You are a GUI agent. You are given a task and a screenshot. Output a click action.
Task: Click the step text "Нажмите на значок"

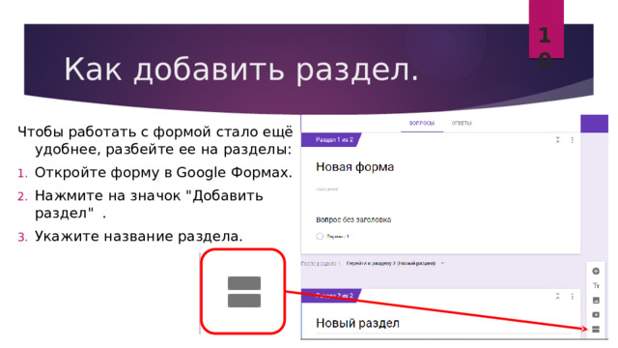107,195
